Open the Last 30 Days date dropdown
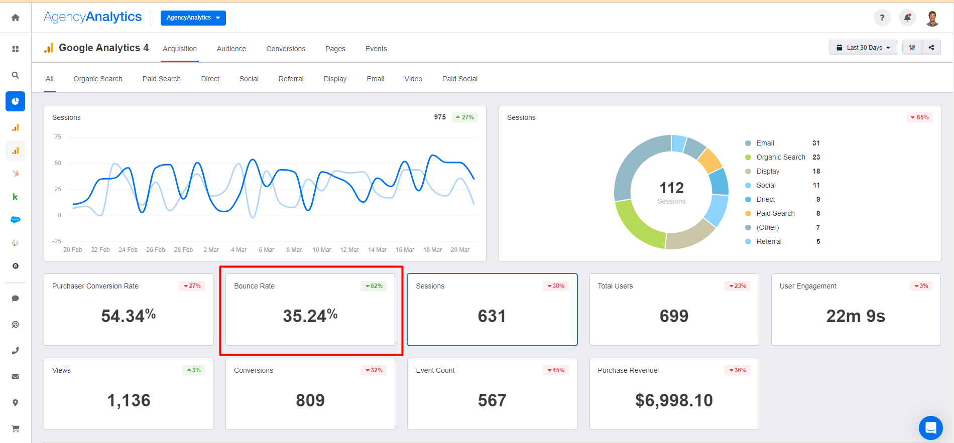The height and width of the screenshot is (443, 954). coord(863,48)
